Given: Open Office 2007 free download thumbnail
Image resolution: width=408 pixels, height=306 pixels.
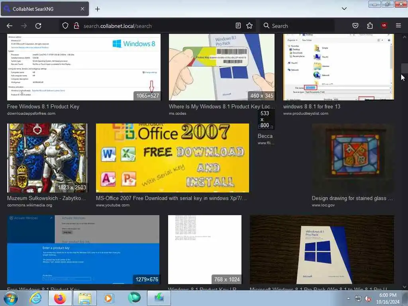Looking at the screenshot, I should click(172, 158).
